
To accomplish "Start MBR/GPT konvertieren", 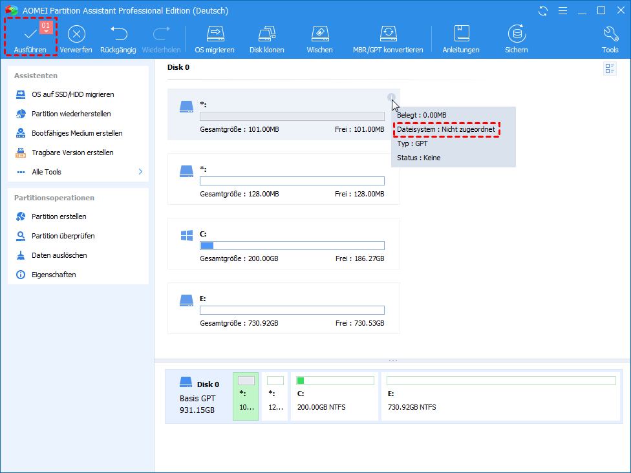I will click(x=388, y=39).
